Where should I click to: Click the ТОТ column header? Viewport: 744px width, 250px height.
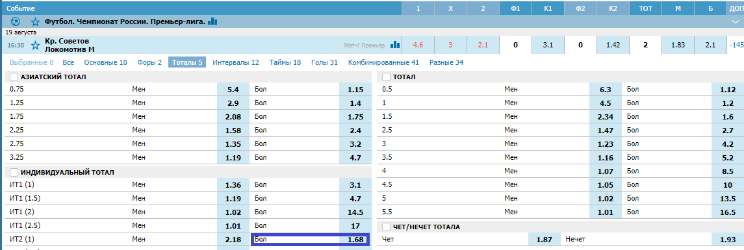click(x=645, y=8)
